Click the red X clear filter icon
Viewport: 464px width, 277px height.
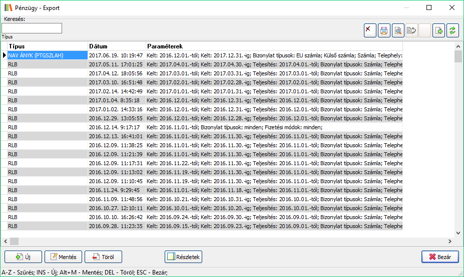coord(370,30)
